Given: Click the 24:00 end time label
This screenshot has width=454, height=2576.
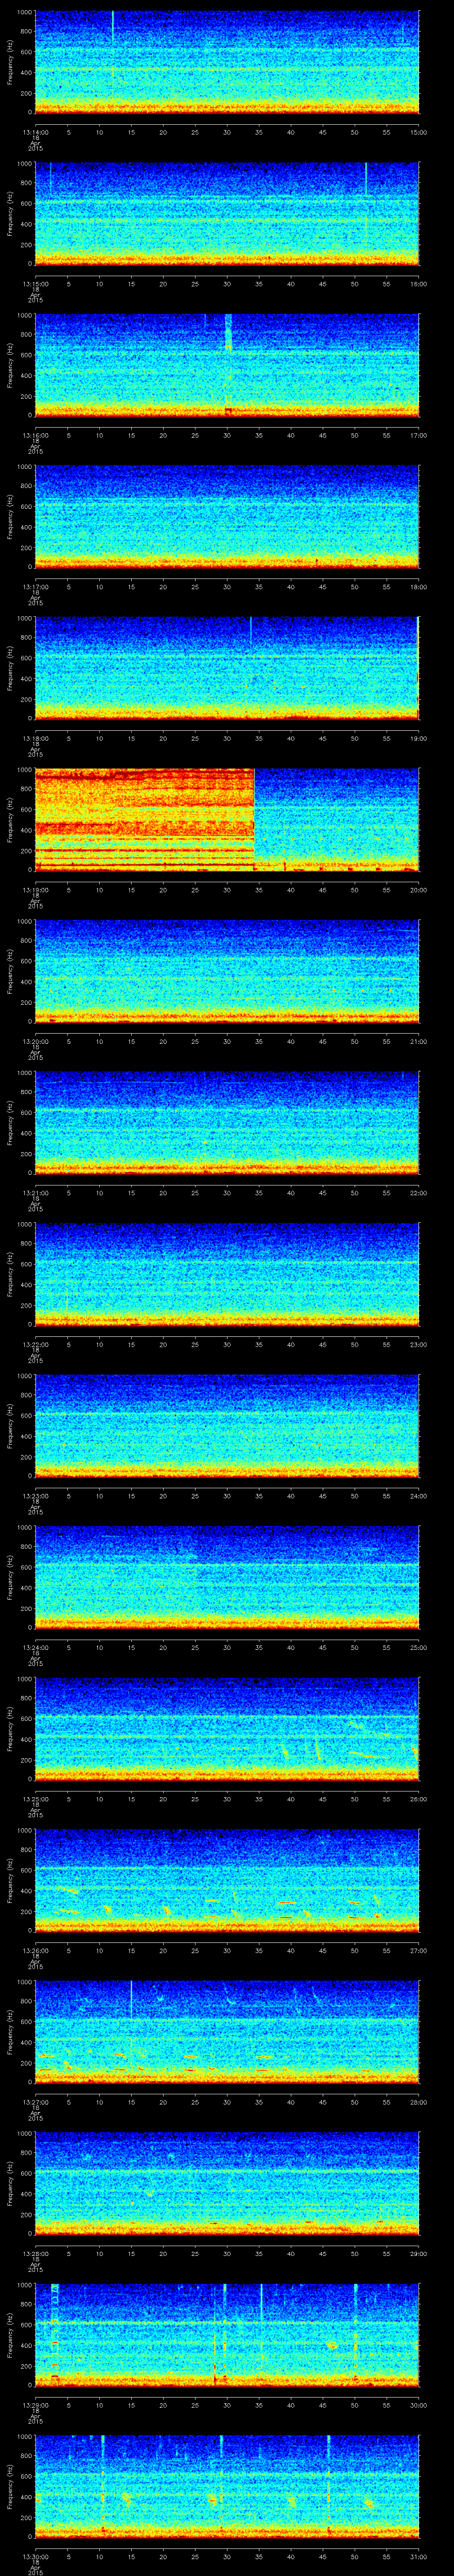Looking at the screenshot, I should coord(419,1495).
